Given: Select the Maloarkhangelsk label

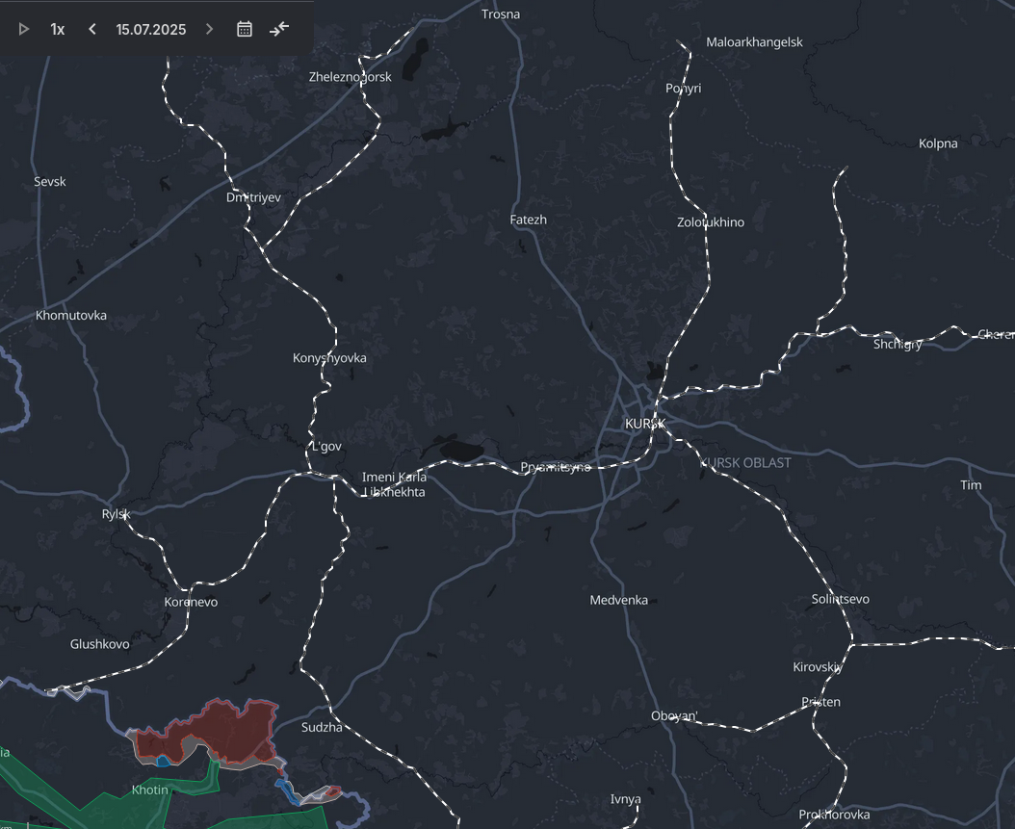Looking at the screenshot, I should coord(754,42).
